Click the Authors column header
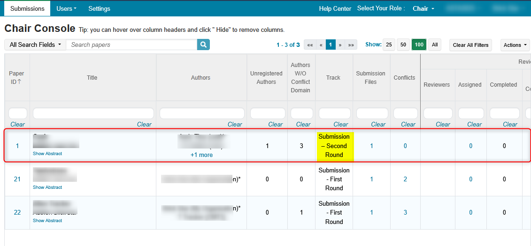The width and height of the screenshot is (531, 246). 201,77
